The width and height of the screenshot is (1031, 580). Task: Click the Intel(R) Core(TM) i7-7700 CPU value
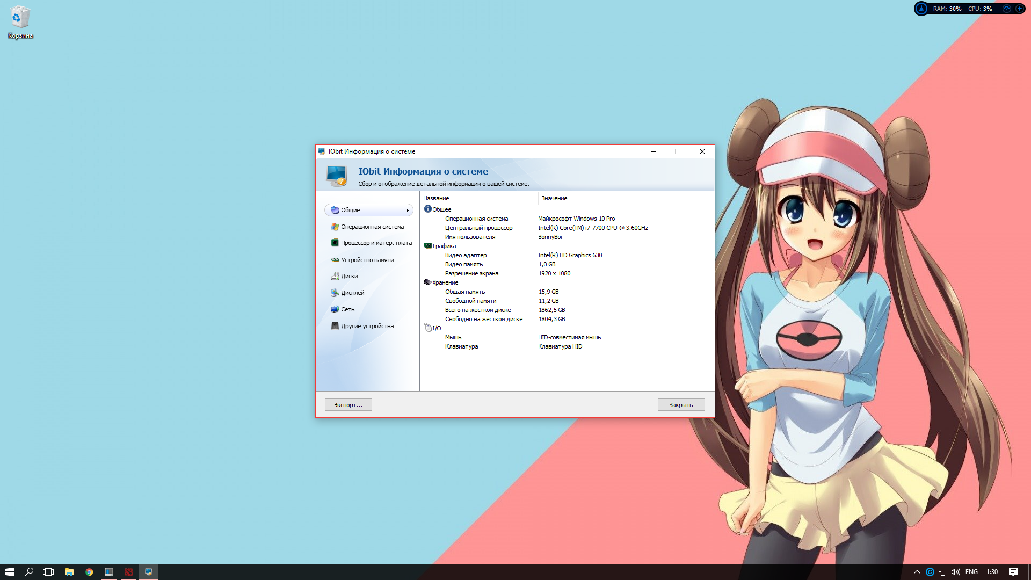tap(593, 228)
